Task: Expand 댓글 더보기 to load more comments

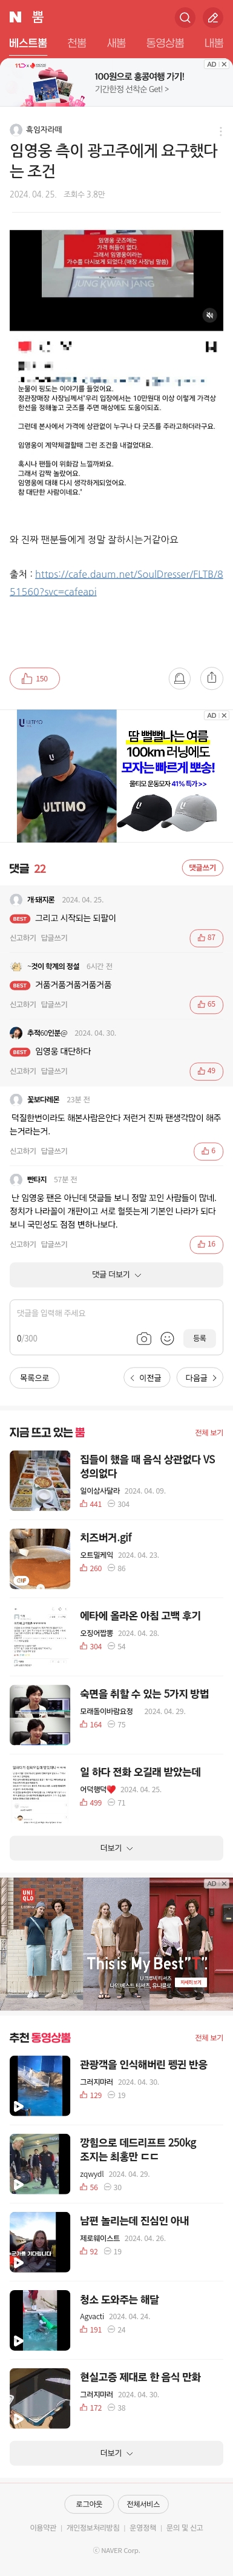Action: tap(116, 1275)
